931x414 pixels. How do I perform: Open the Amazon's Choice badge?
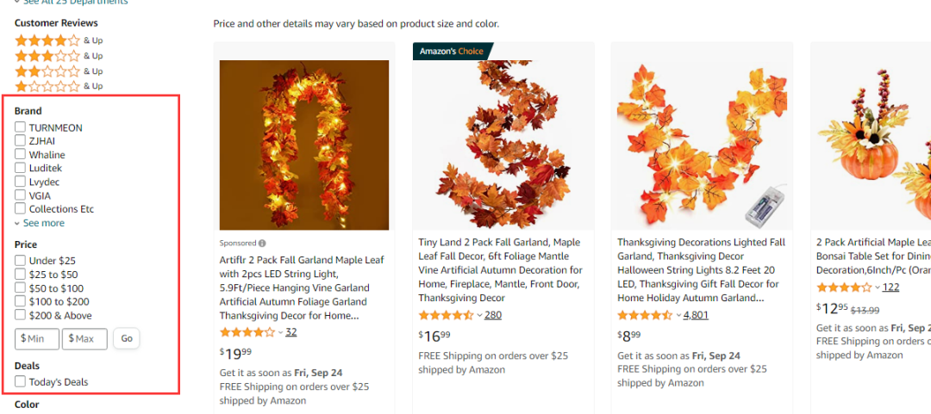pos(452,52)
